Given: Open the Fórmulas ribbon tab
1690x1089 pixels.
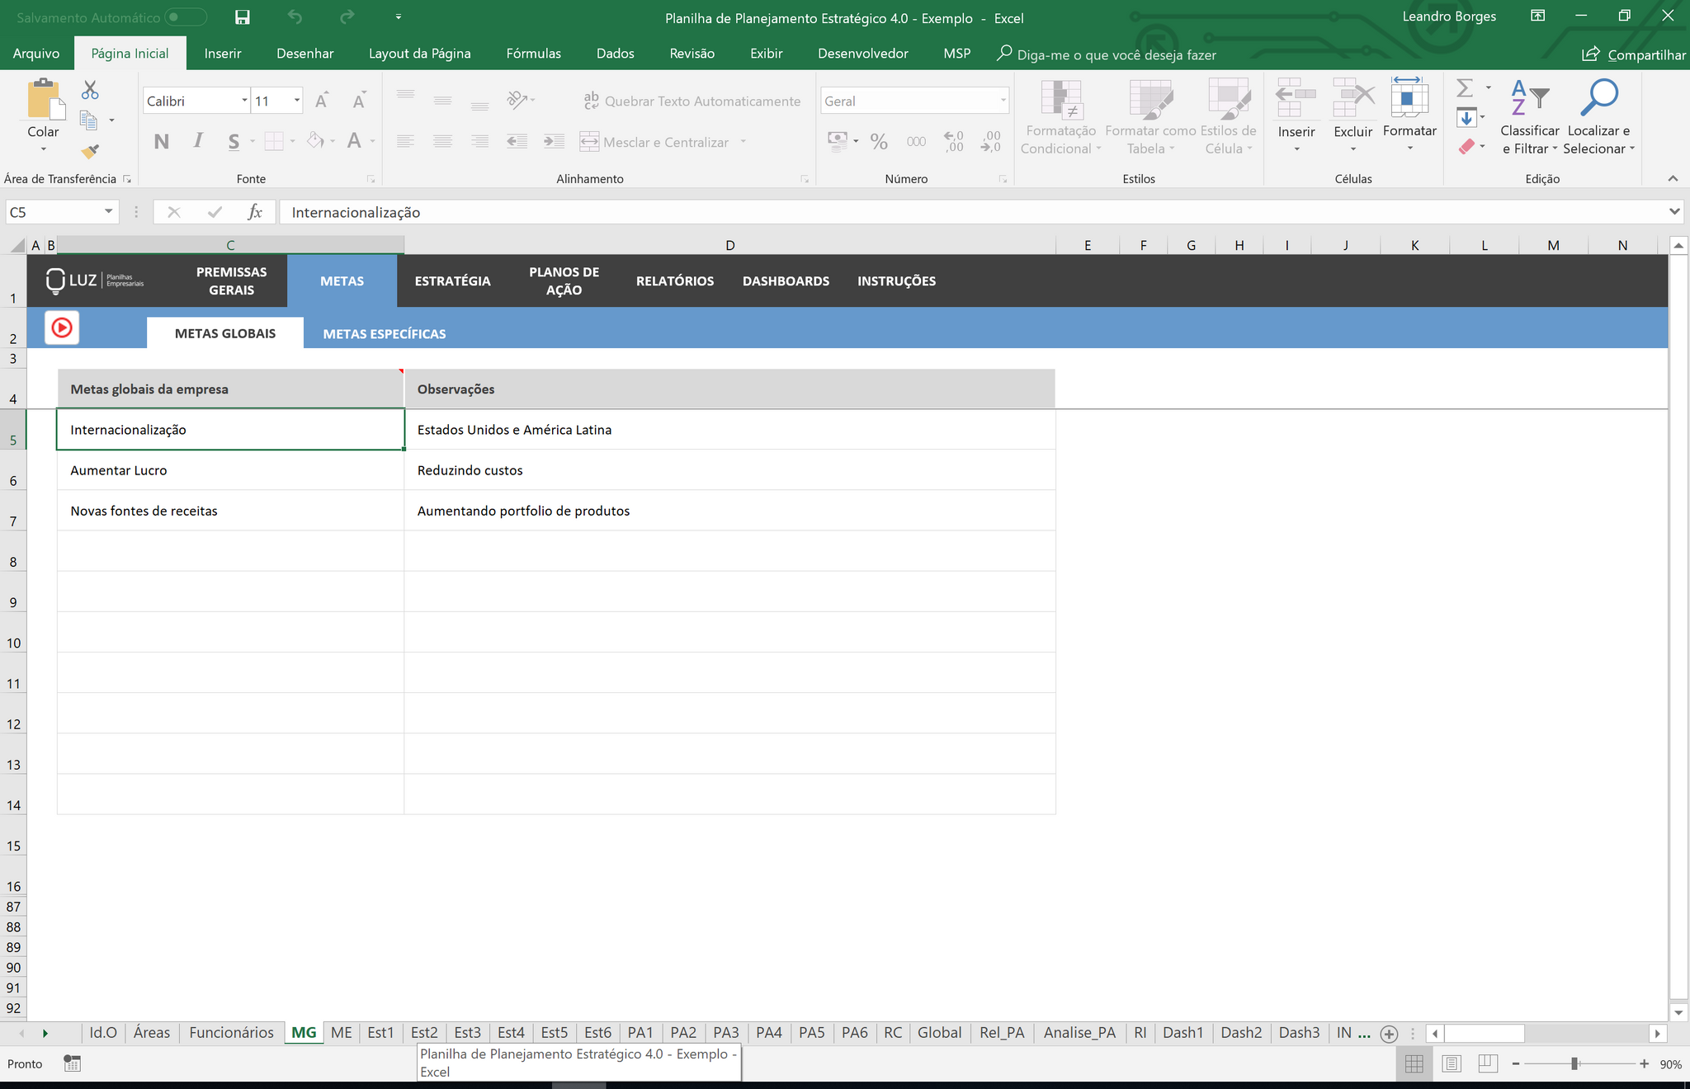Looking at the screenshot, I should [533, 54].
